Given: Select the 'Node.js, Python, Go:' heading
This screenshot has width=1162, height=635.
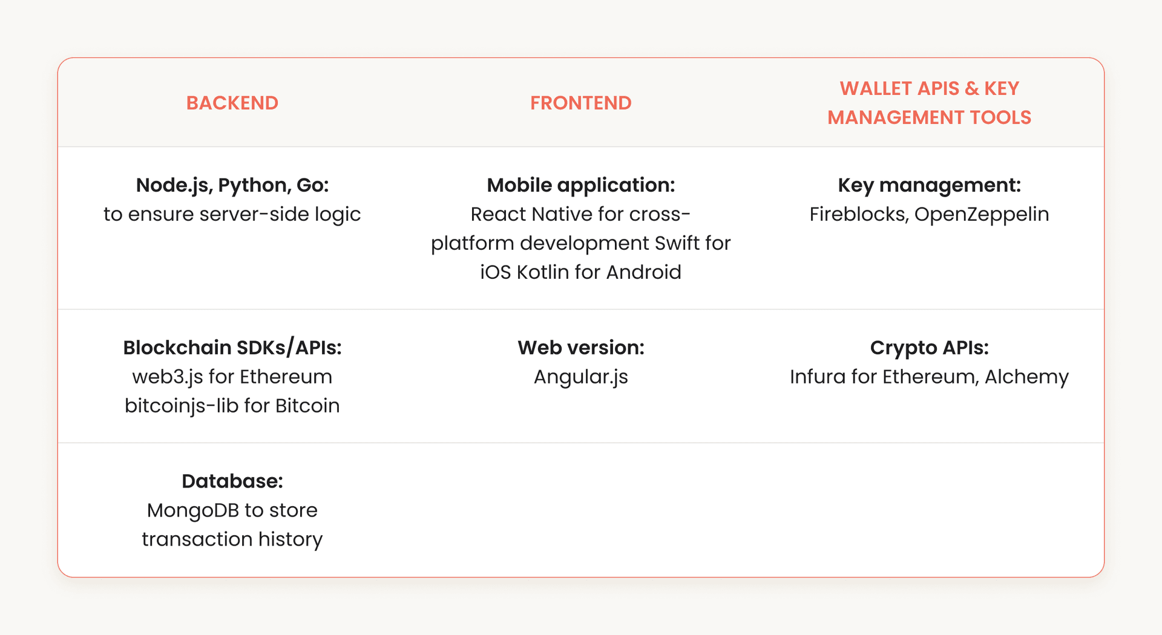Looking at the screenshot, I should coord(232,185).
